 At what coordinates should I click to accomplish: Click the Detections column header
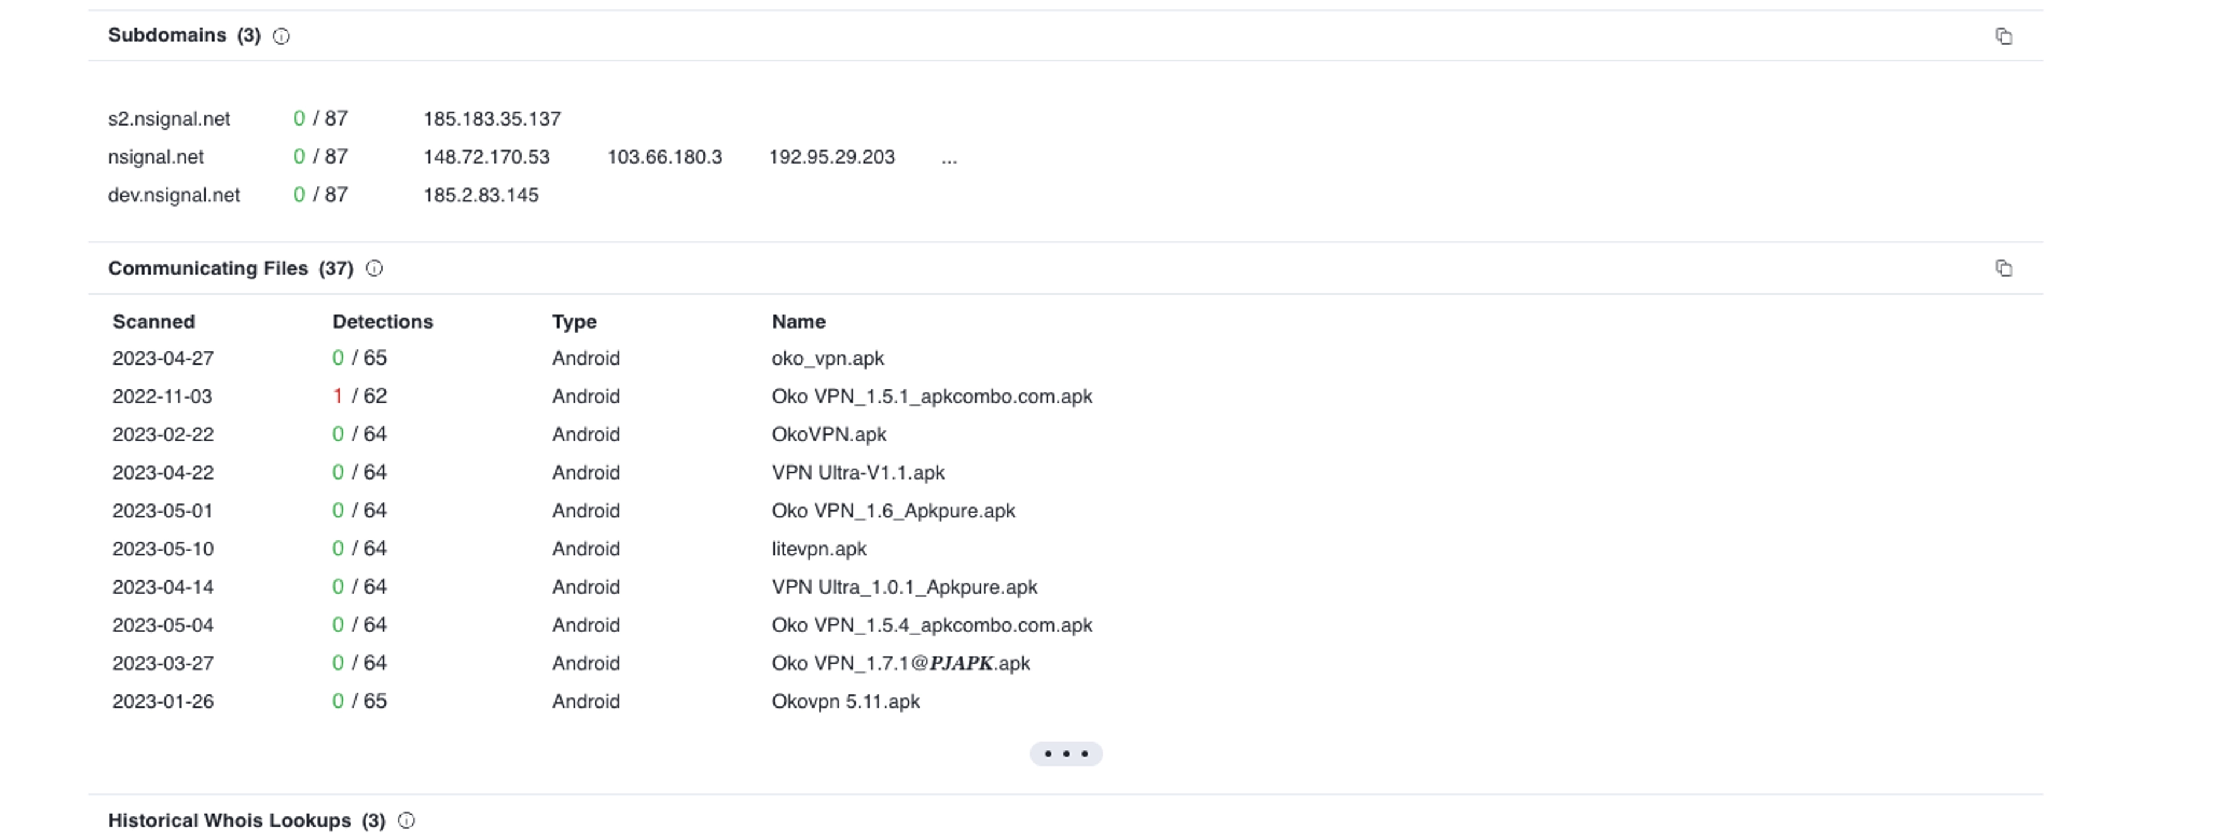pos(382,322)
